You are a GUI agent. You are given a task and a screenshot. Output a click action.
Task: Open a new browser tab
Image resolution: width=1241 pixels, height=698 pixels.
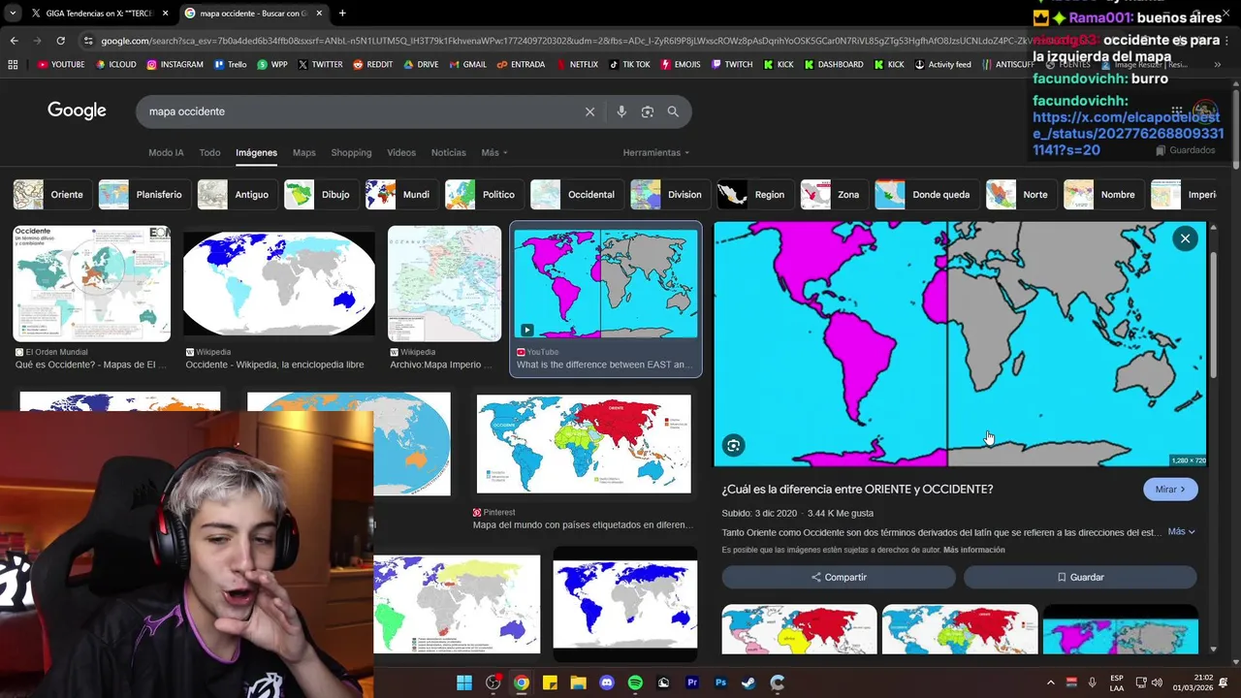click(342, 13)
